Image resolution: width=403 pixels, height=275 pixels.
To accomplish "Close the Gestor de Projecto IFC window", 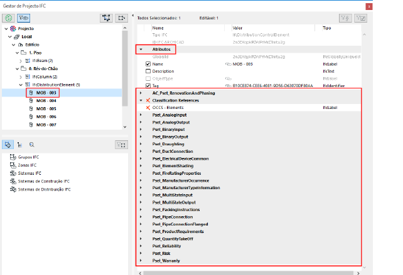I will pyautogui.click(x=369, y=6).
